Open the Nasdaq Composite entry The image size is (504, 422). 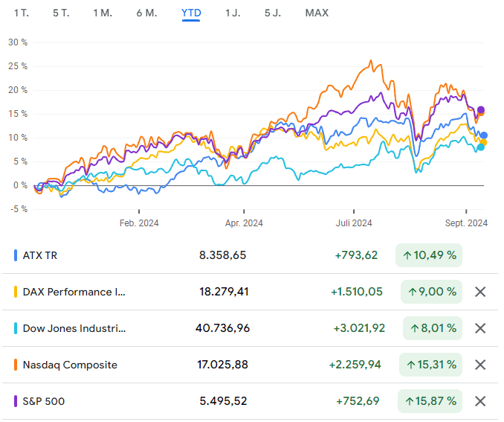pyautogui.click(x=70, y=365)
